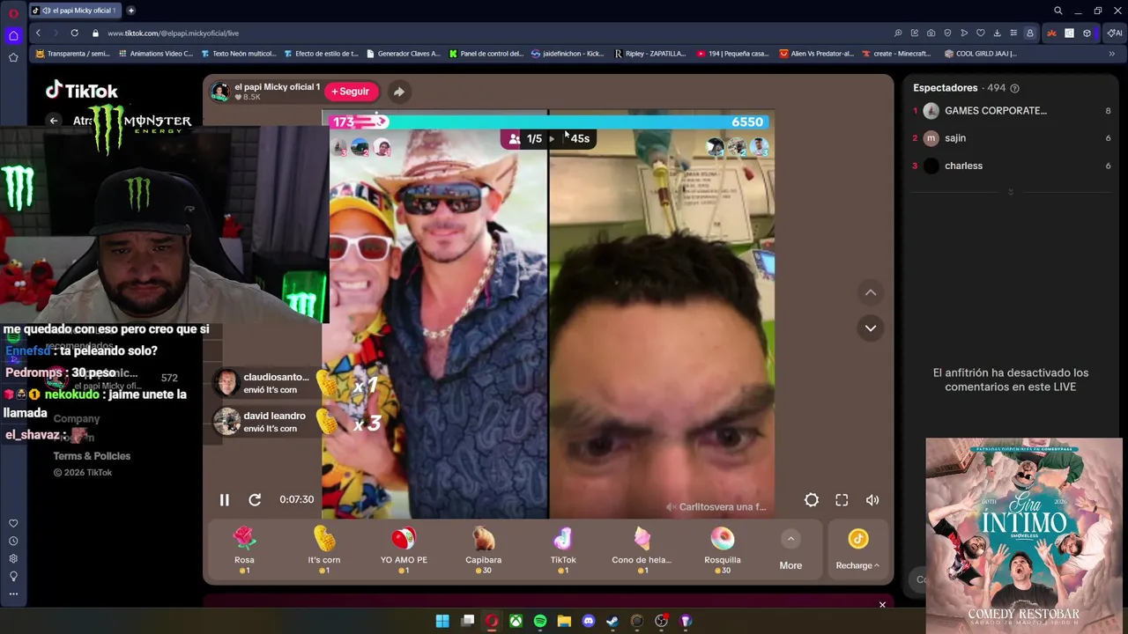Go to previous live with up chevron
This screenshot has width=1128, height=634.
coord(871,292)
